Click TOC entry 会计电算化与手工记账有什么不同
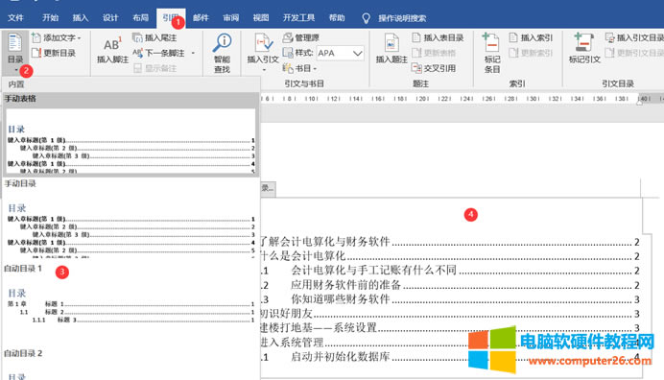This screenshot has width=664, height=380. [450, 271]
